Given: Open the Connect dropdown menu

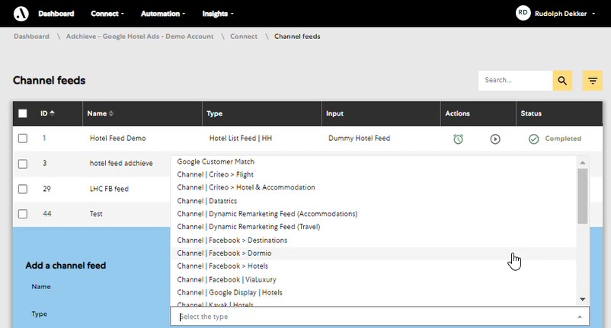Looking at the screenshot, I should 107,14.
